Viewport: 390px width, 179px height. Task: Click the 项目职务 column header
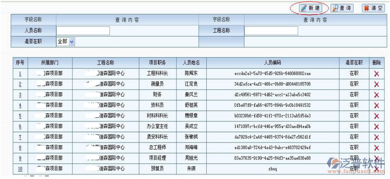157,63
